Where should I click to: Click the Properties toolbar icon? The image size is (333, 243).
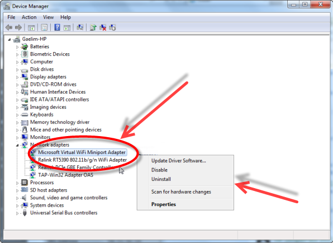(x=44, y=27)
